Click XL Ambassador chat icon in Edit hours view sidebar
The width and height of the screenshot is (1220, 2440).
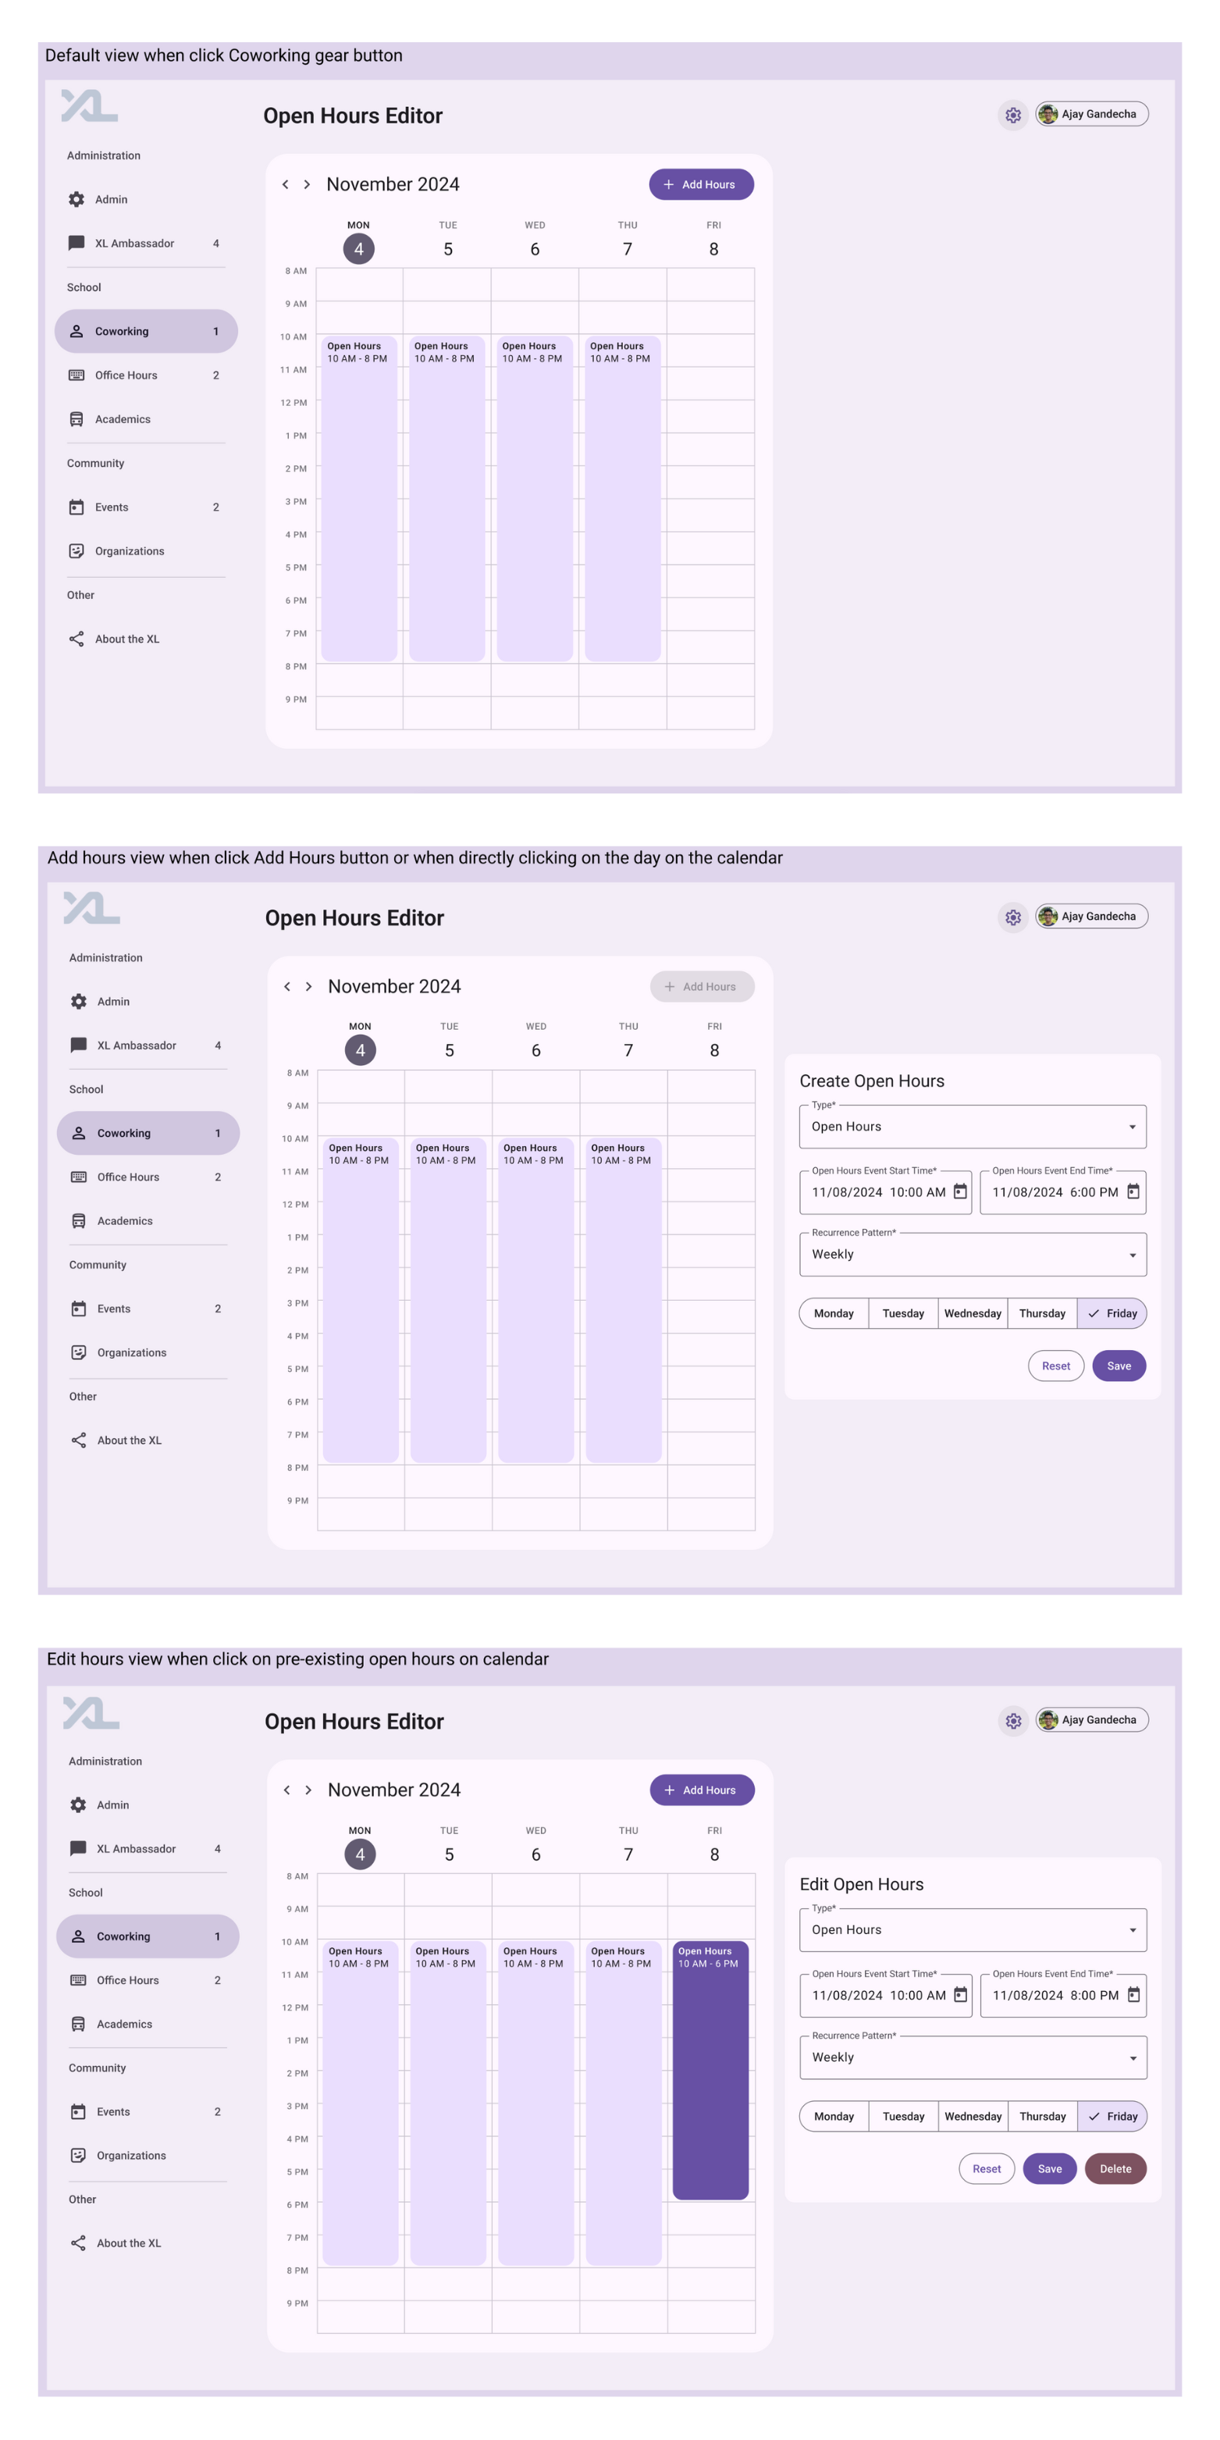(x=79, y=1848)
